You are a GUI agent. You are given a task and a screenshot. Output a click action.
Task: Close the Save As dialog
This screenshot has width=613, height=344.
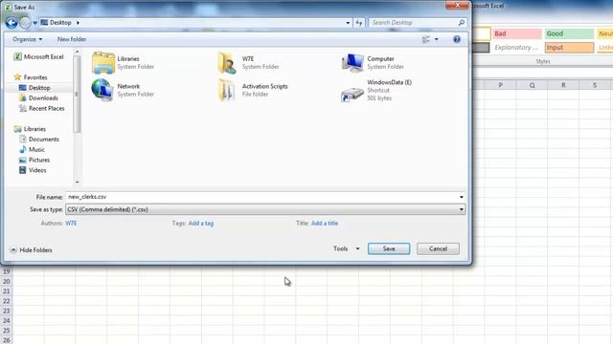[x=457, y=5]
